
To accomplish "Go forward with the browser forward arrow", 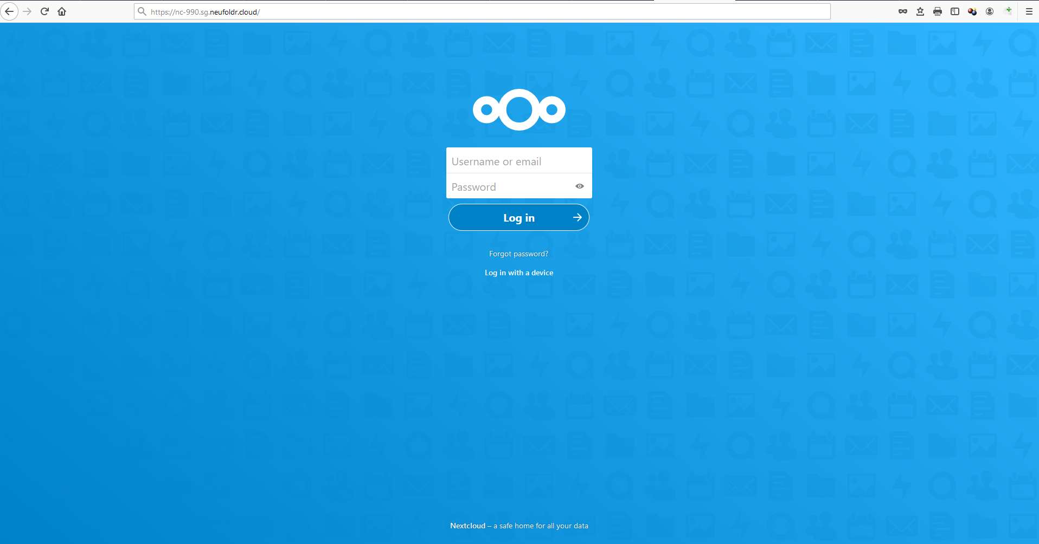I will [27, 11].
